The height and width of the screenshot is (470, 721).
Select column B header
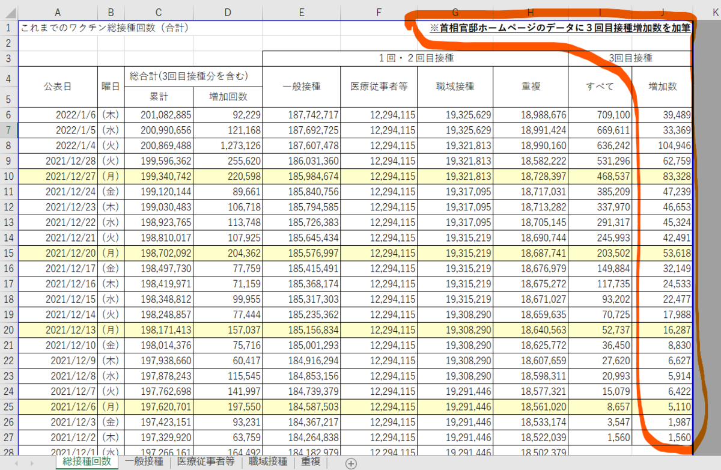[111, 11]
